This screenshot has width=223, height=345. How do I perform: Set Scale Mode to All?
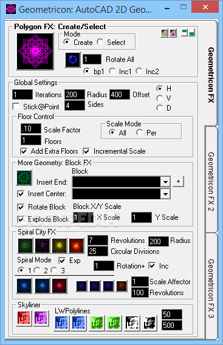112,132
